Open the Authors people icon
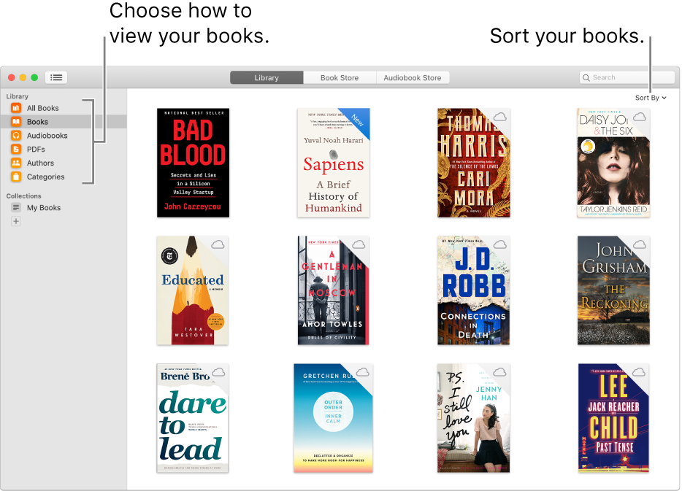This screenshot has height=491, width=682. [16, 163]
